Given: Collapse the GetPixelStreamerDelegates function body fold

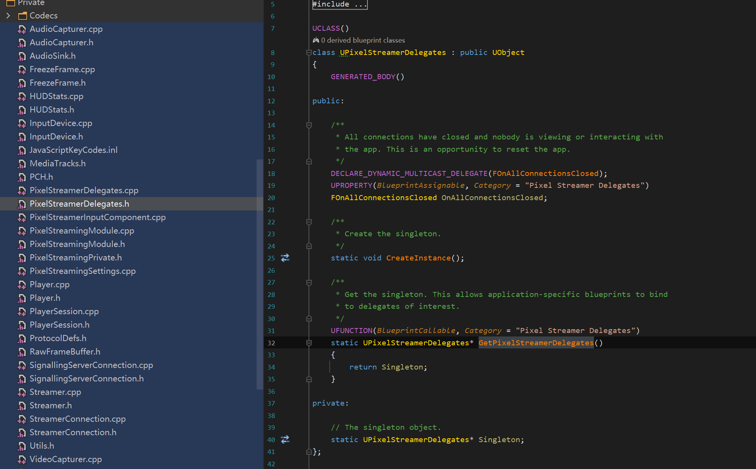Looking at the screenshot, I should point(309,343).
